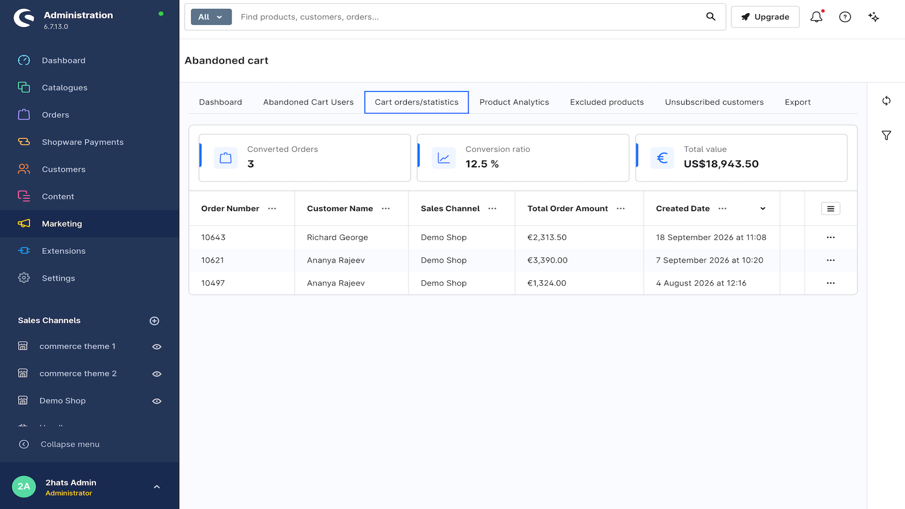Open the All search scope dropdown
The width and height of the screenshot is (905, 509).
[x=211, y=17]
